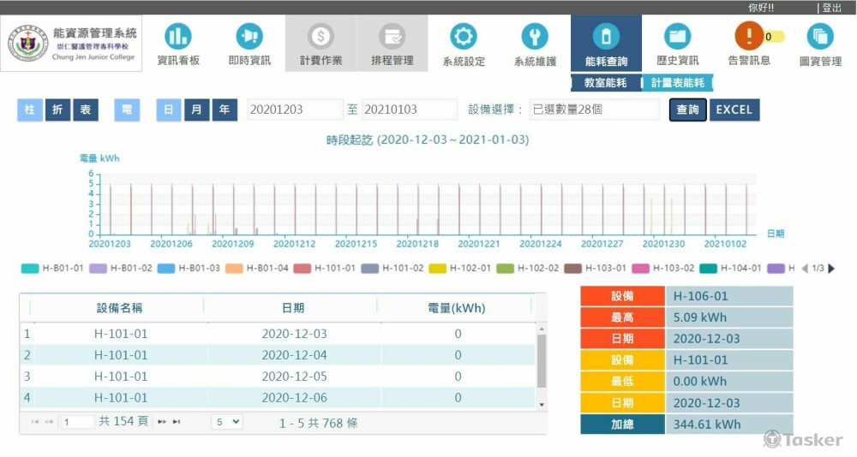Open 歷史資訊 folder icon
Screen dimensions: 857x457
coord(677,38)
